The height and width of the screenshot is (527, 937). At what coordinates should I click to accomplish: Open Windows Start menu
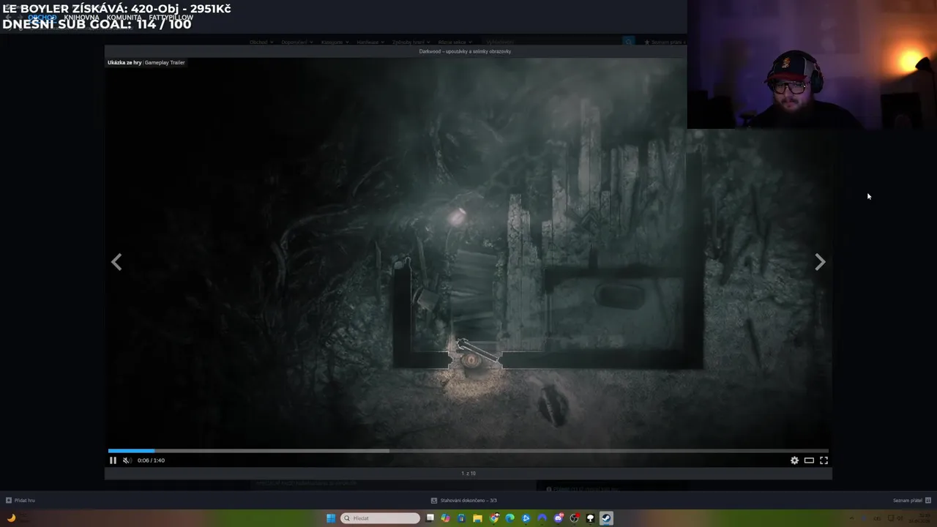[331, 518]
